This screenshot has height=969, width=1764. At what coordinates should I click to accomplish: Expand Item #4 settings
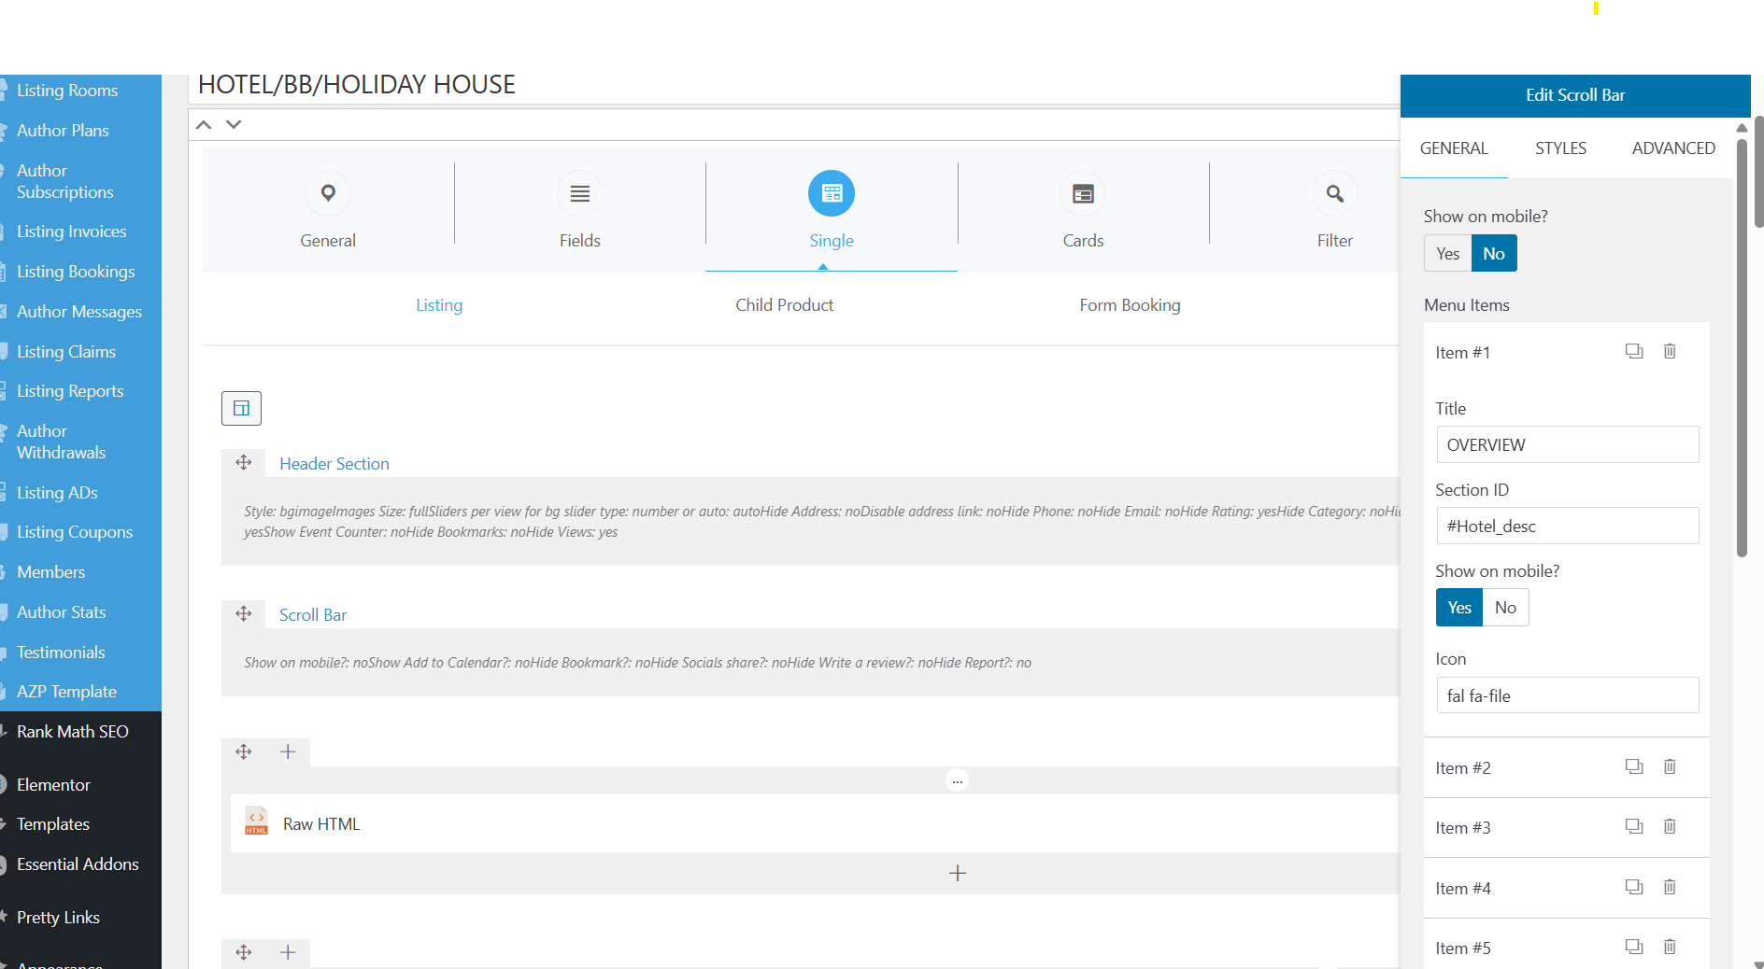coord(1463,889)
